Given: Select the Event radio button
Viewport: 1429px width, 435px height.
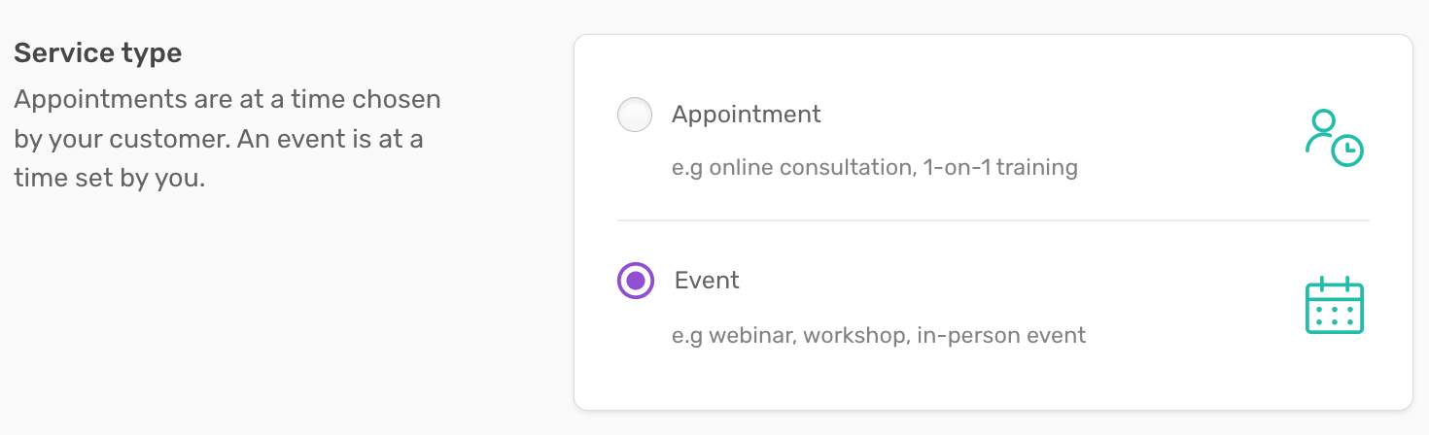Looking at the screenshot, I should (x=636, y=281).
